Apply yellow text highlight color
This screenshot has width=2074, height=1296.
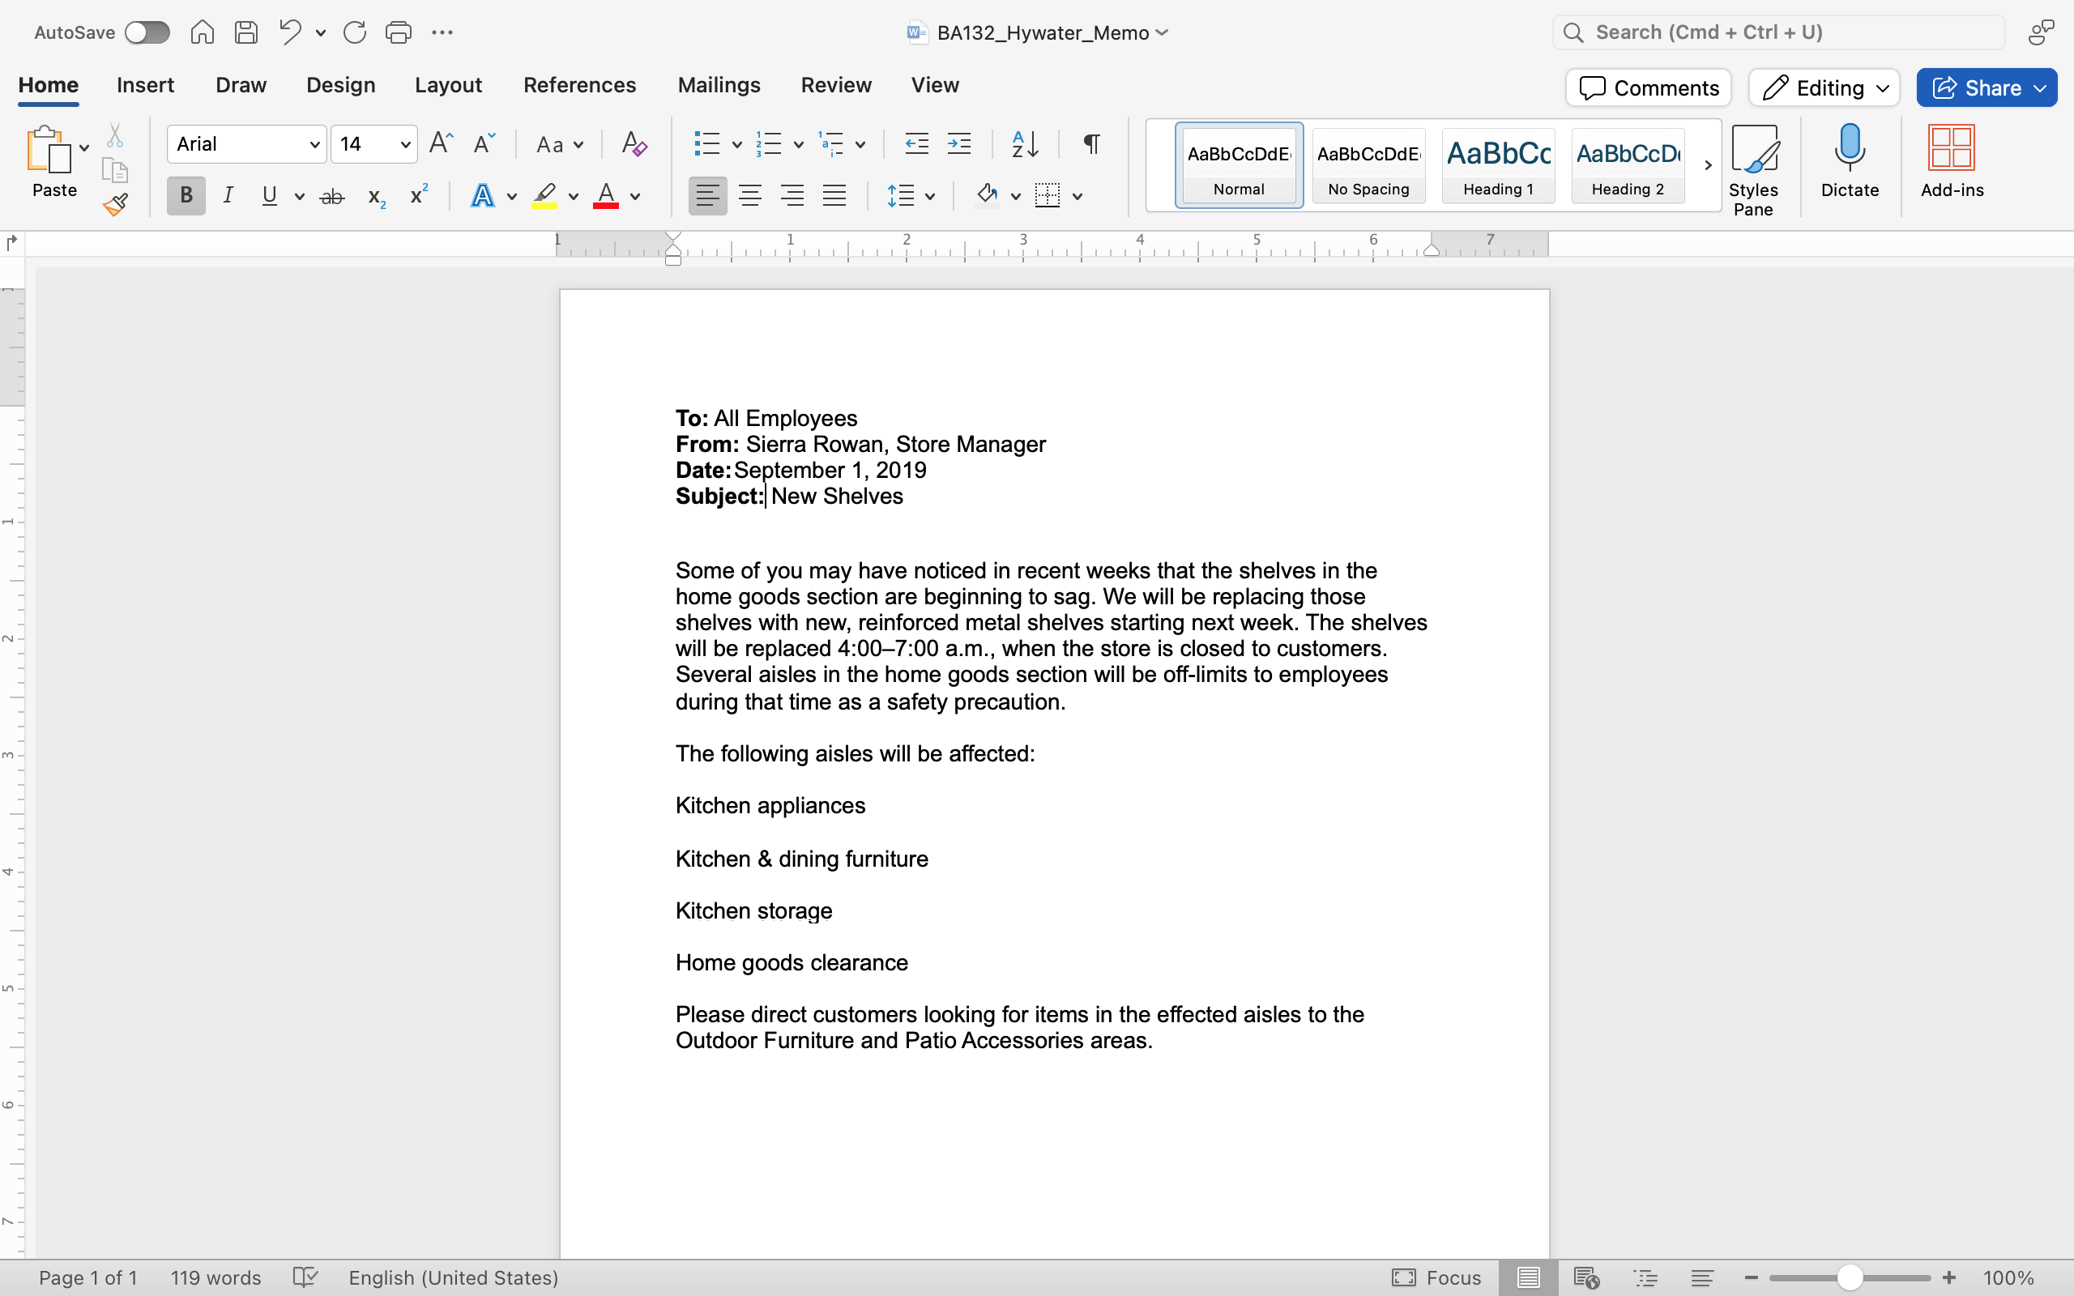544,196
